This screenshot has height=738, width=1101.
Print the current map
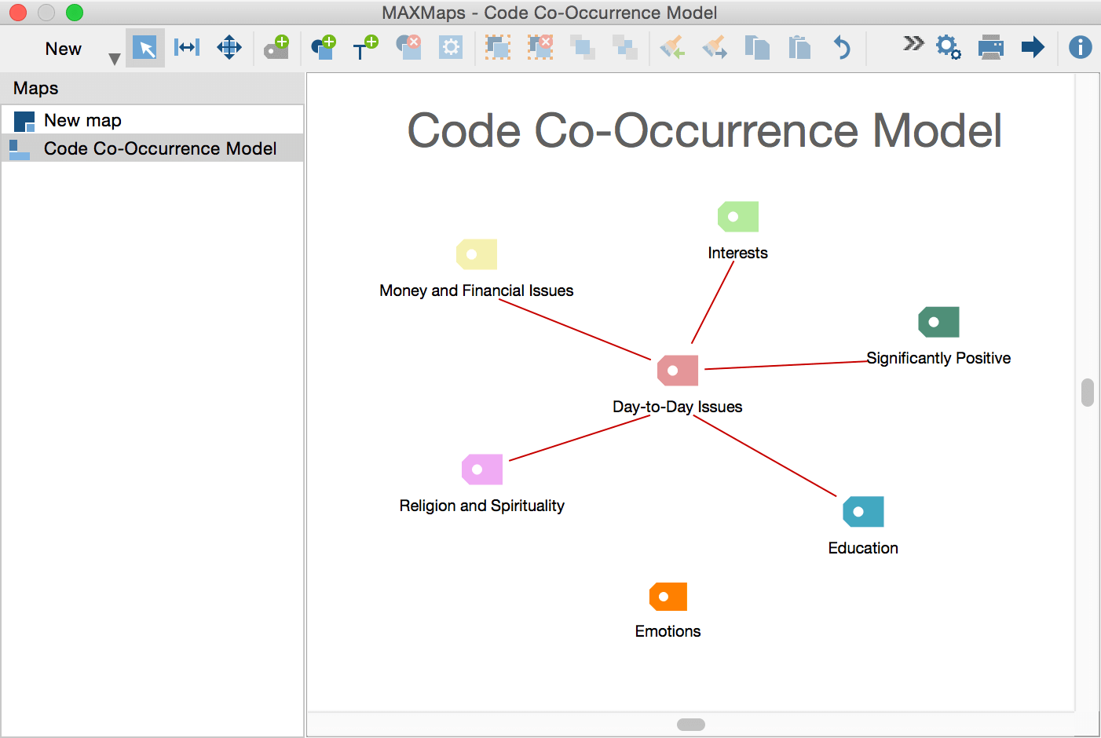(991, 47)
